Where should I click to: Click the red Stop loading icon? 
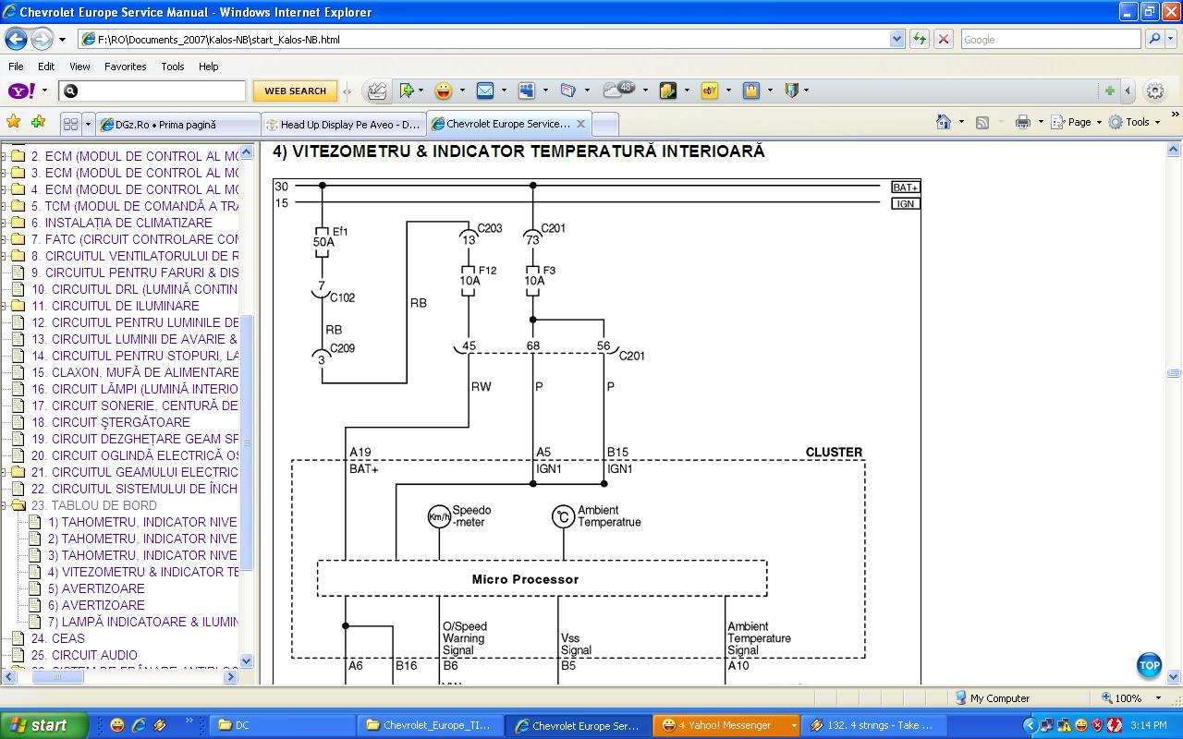943,39
